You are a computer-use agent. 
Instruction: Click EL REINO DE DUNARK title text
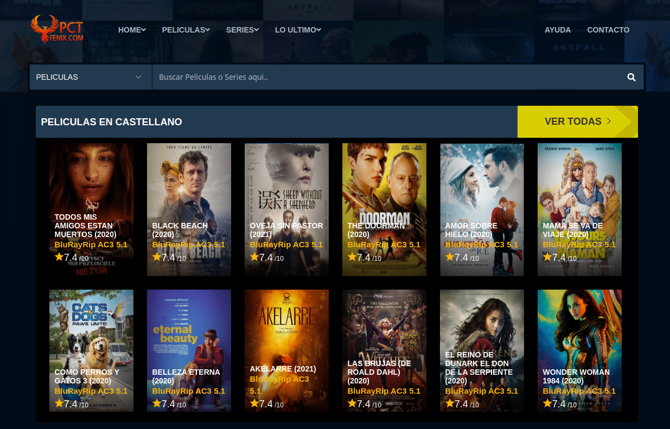tap(479, 368)
